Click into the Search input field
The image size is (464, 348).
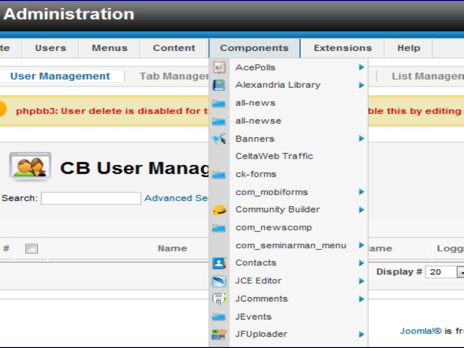coord(91,198)
